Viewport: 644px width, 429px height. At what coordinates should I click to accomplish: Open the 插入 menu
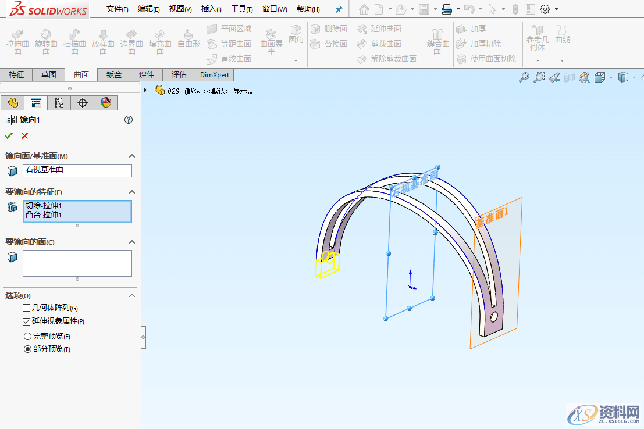(211, 9)
